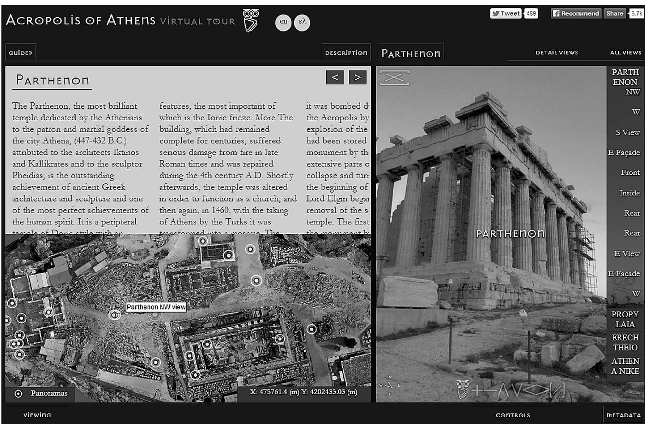Select the Parthenon NW view marker on the map
The image size is (648, 425).
click(156, 316)
